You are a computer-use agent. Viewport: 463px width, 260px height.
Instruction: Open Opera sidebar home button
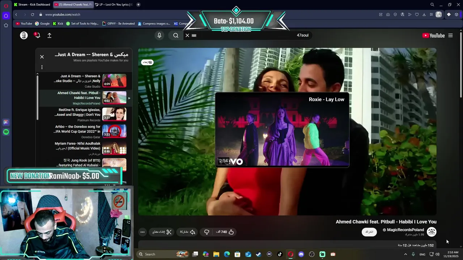6,16
